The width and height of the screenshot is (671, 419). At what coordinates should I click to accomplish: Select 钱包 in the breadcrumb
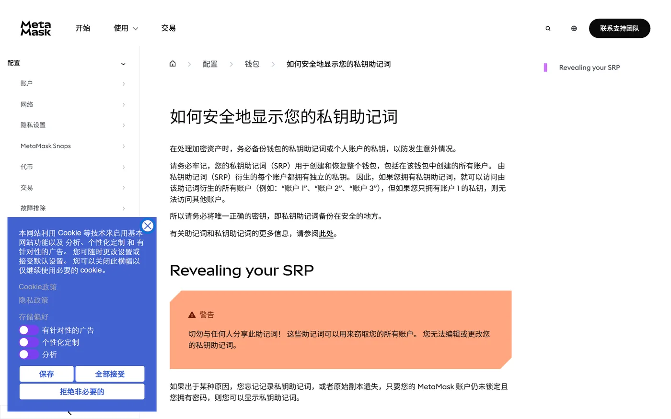252,64
